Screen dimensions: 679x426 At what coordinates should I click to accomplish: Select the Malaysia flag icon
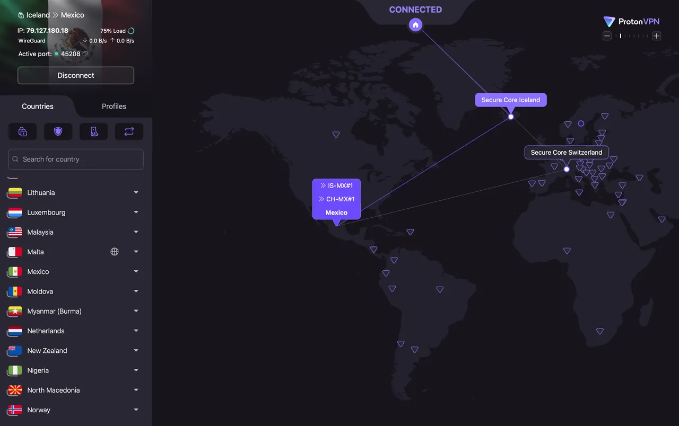[15, 232]
